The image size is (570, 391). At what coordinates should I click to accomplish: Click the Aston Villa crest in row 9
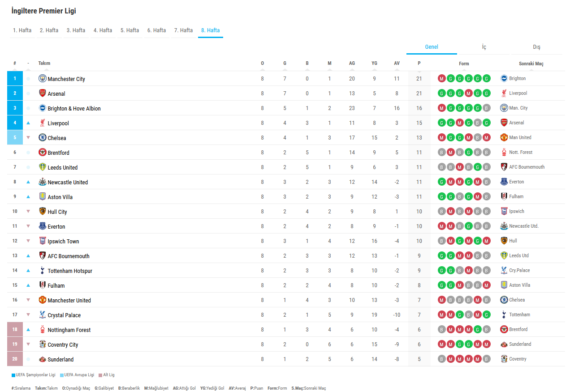tap(43, 196)
